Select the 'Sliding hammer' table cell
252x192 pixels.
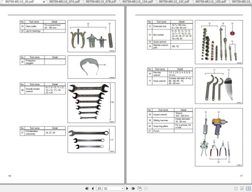tap(163, 120)
